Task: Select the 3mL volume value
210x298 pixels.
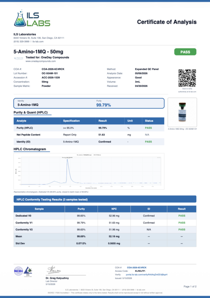Action: coord(138,82)
